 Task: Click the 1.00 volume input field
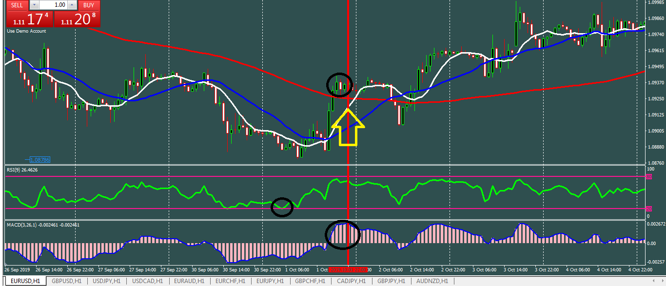(x=53, y=5)
